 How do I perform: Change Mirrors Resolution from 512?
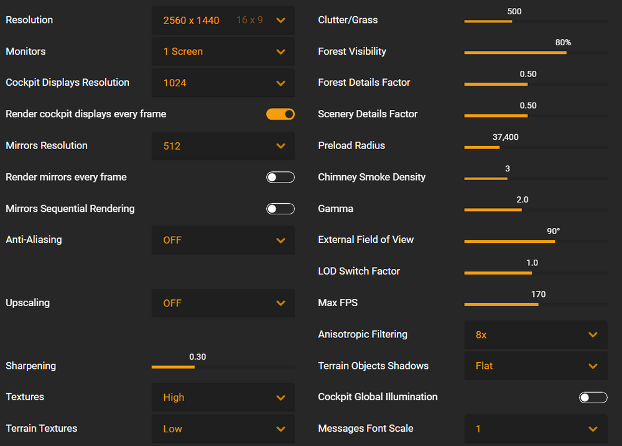click(x=223, y=146)
